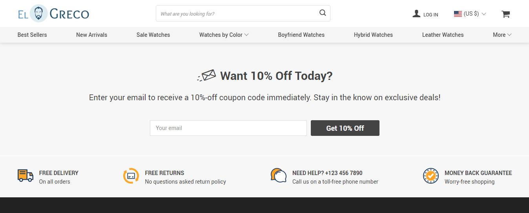Go to Sale Watches
Viewport: 529px width, 213px height.
coord(153,35)
